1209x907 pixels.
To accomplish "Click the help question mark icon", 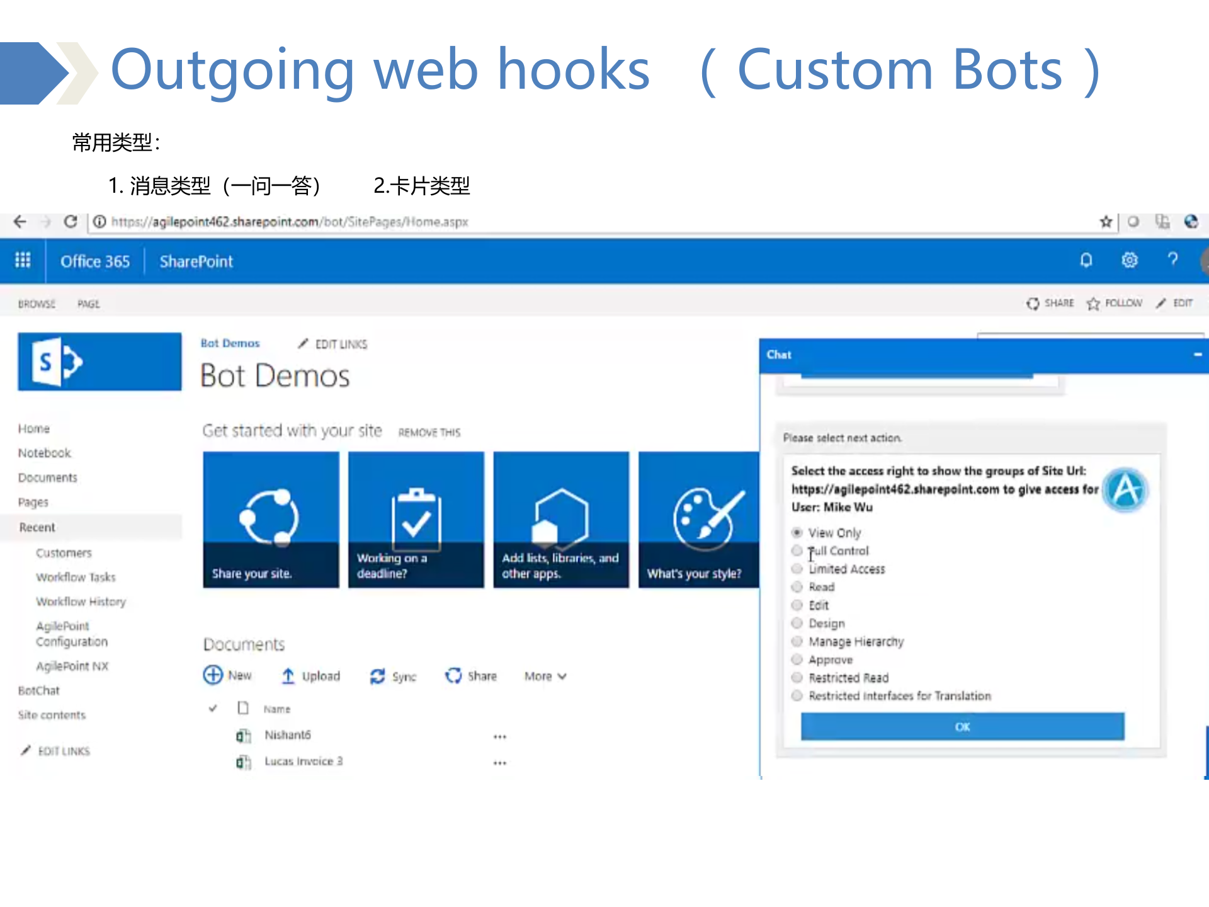I will tap(1172, 260).
